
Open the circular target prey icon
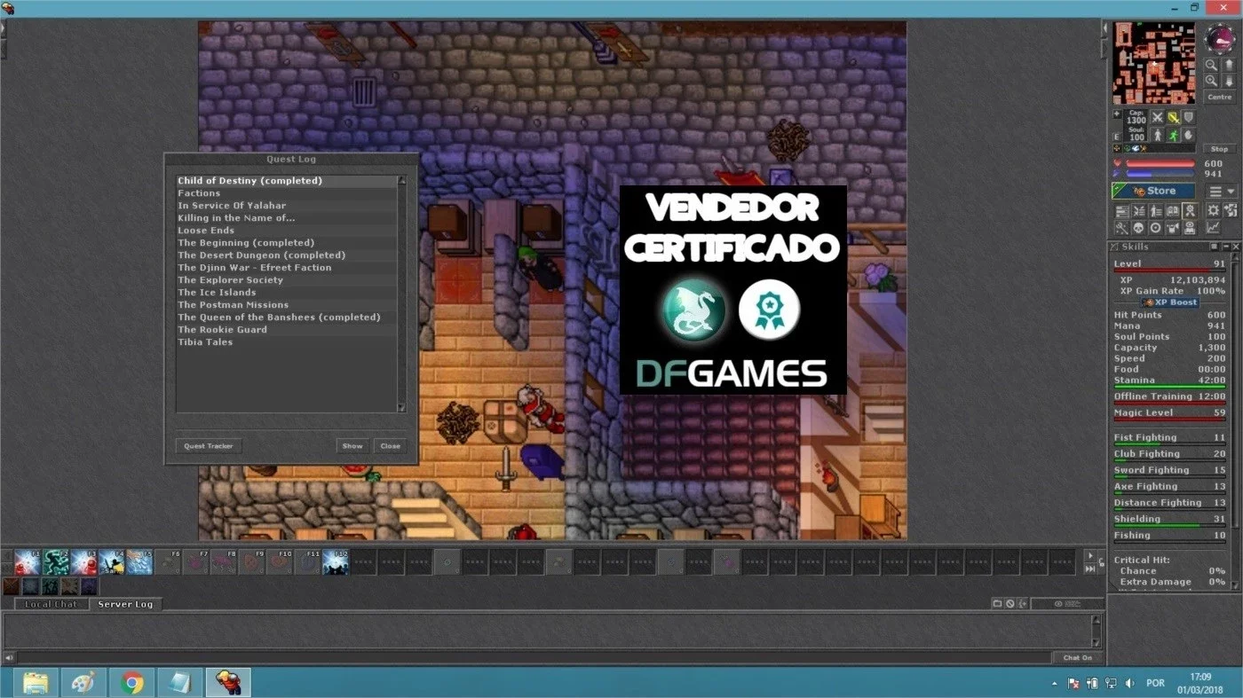click(1156, 228)
